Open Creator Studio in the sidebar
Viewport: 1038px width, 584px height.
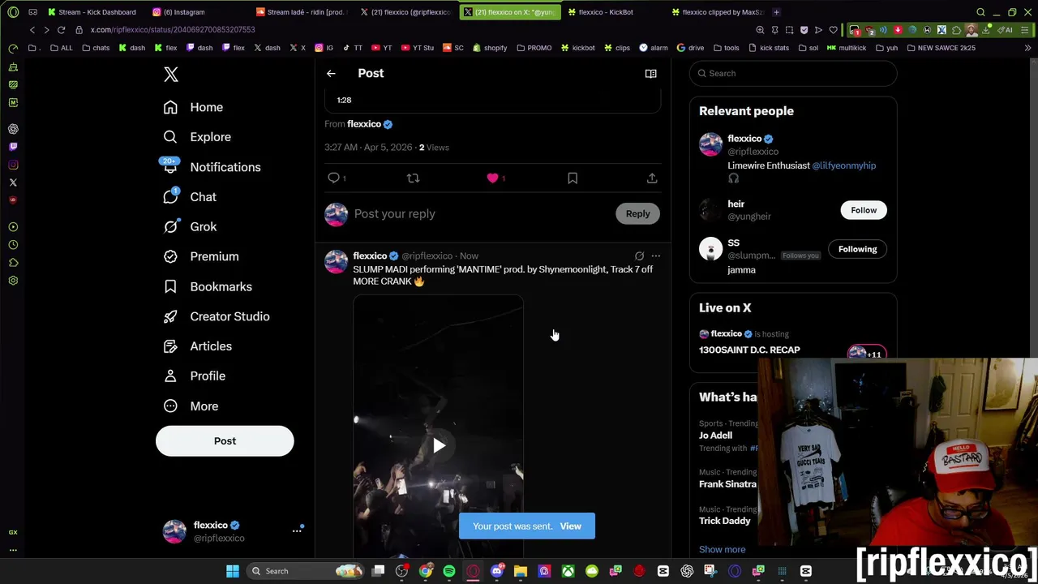[x=217, y=316]
